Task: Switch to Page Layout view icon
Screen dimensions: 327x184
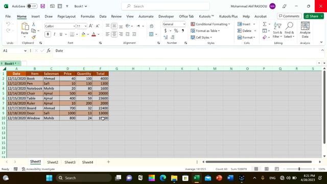Action: (267, 169)
